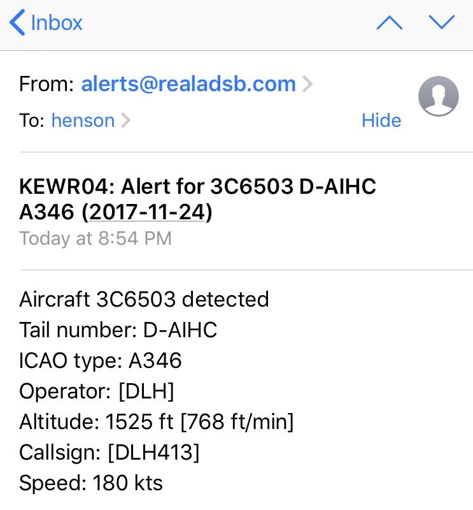This screenshot has width=473, height=510.
Task: Tap the back chevron beside Inbox
Action: (17, 23)
